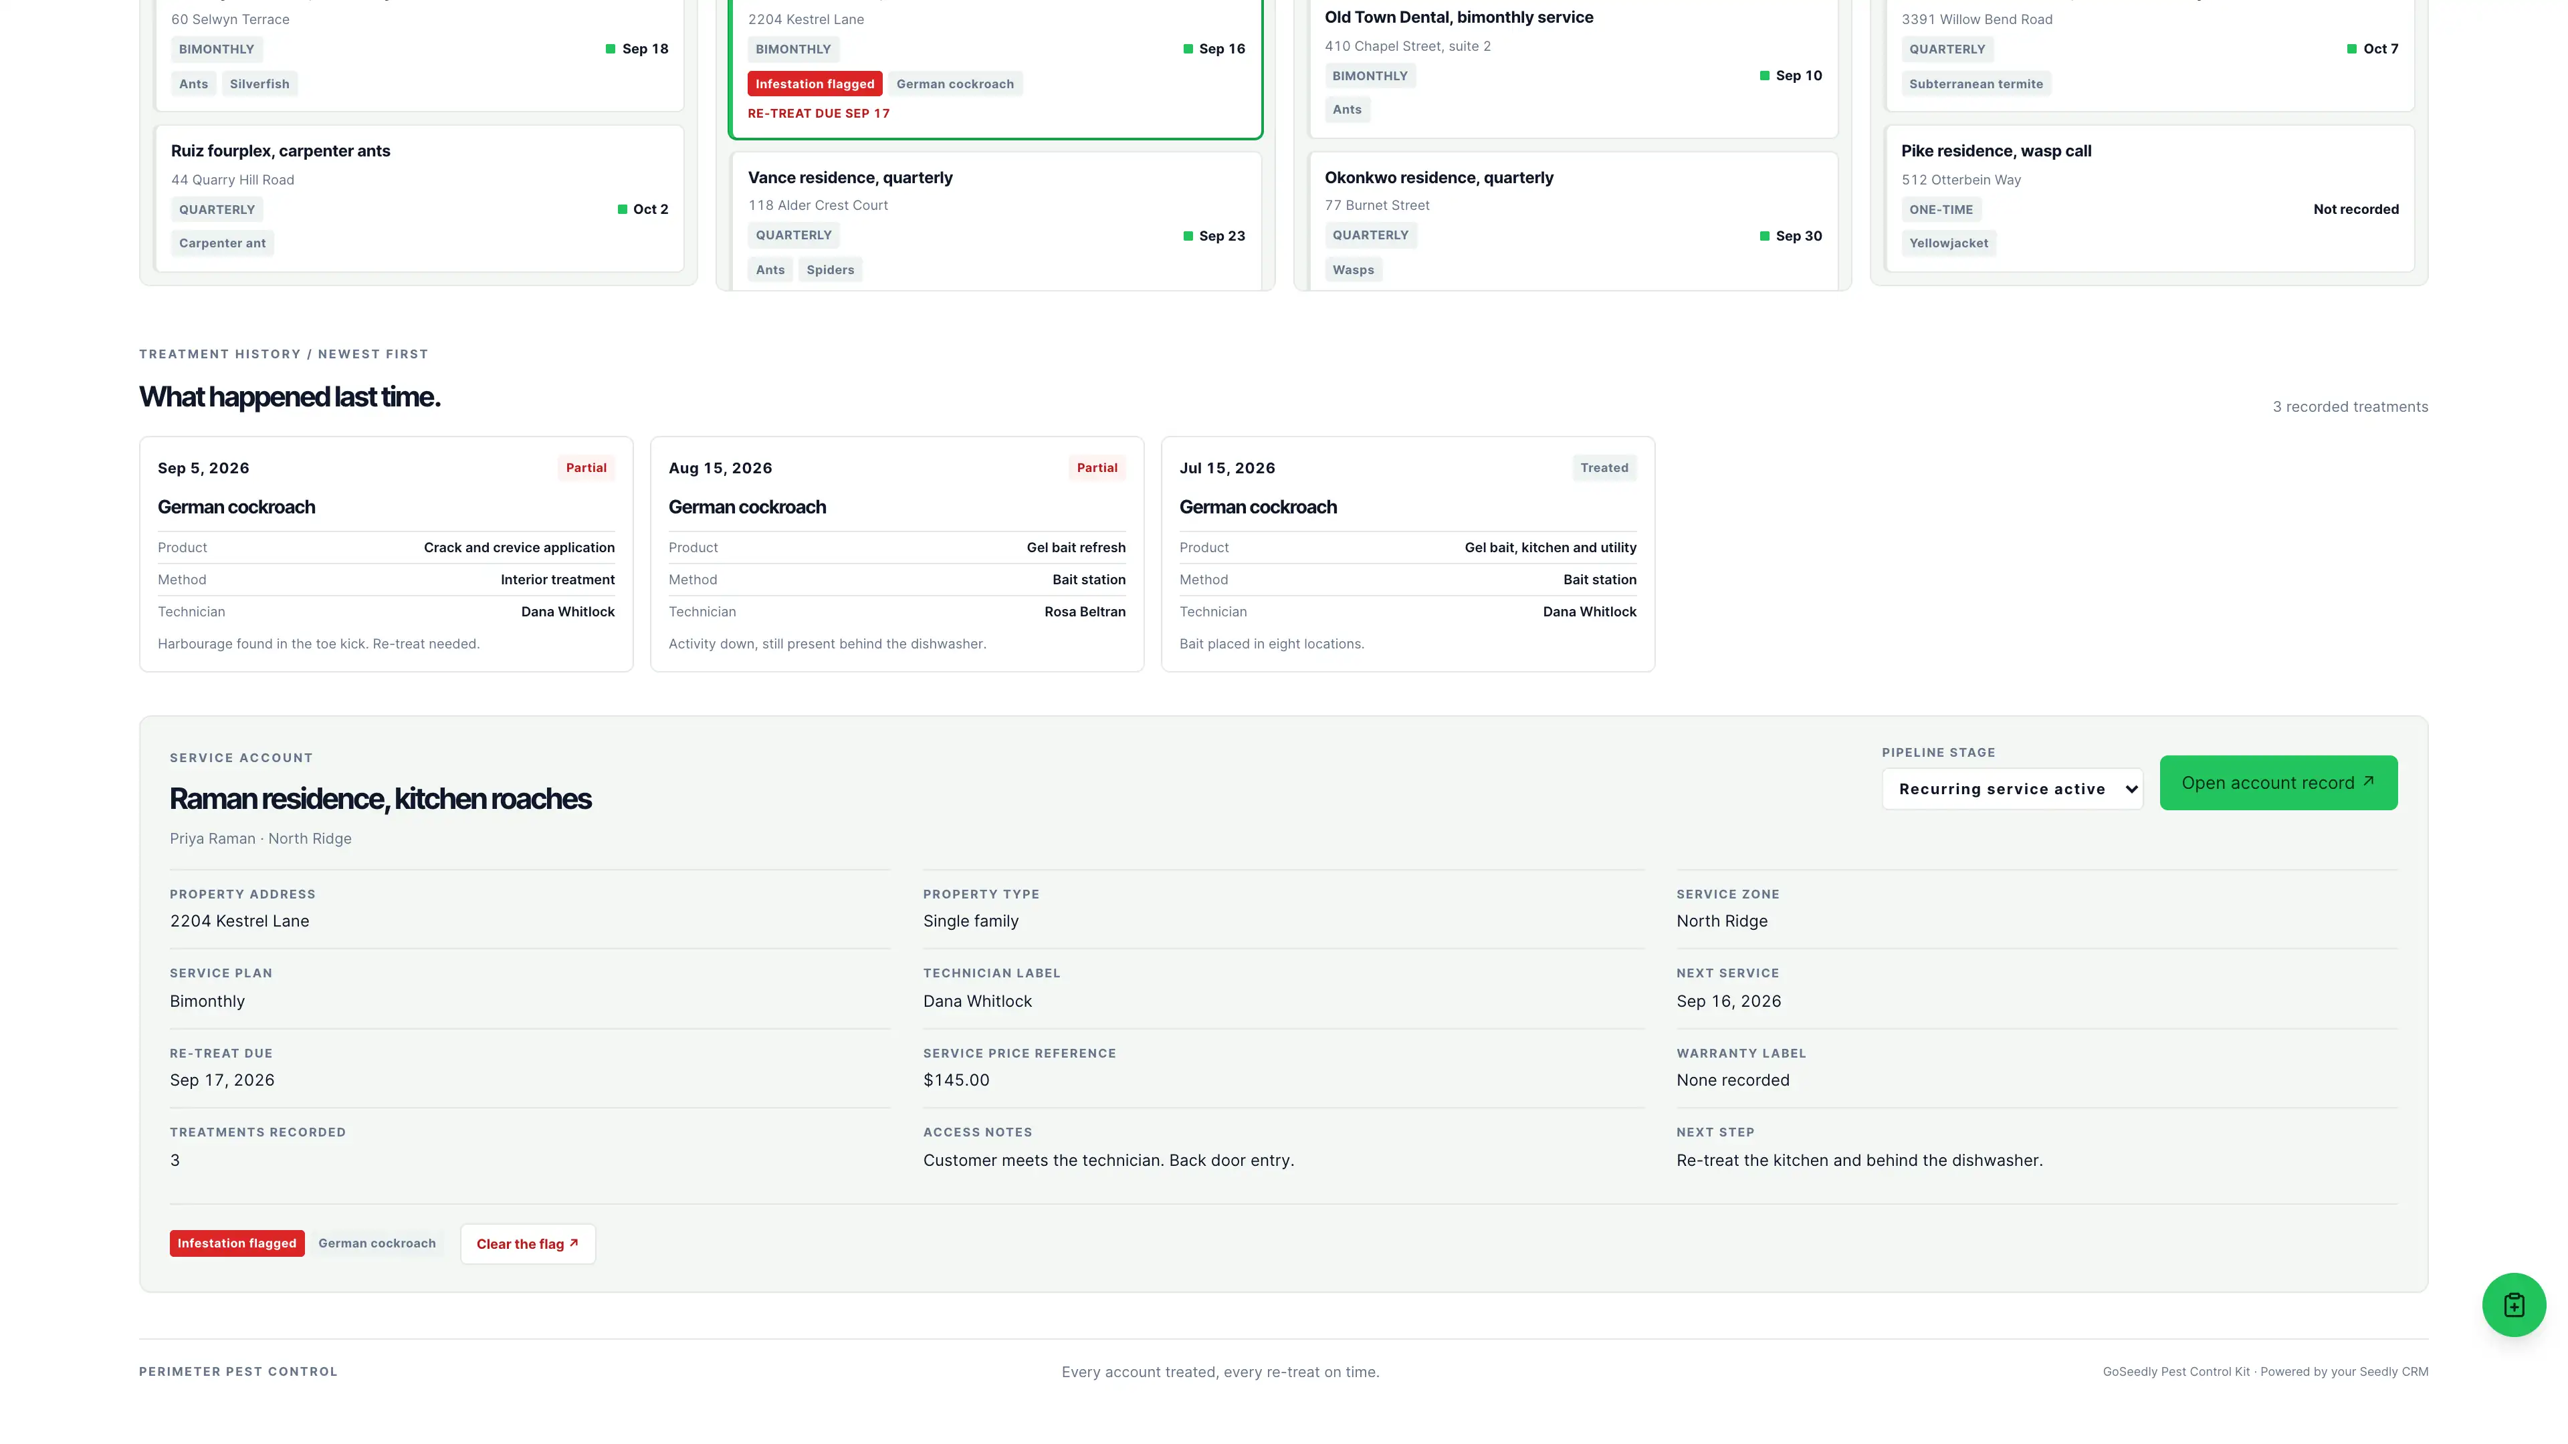Open the Vance residence, quarterly card
Screen dimensions: 2568x1444
coord(995,221)
